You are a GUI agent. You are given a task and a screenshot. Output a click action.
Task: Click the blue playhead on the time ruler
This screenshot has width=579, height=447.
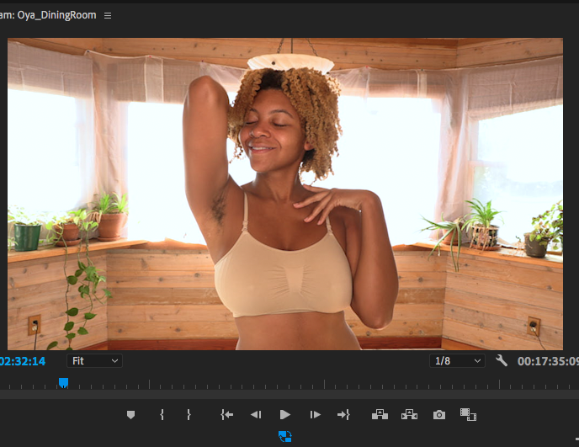pos(63,383)
